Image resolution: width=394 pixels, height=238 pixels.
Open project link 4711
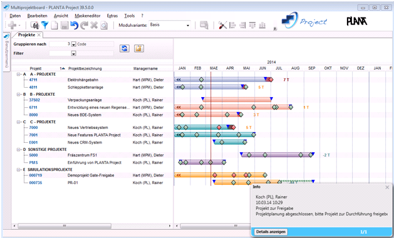click(x=33, y=80)
